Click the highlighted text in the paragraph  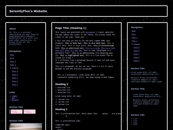tap(72, 55)
